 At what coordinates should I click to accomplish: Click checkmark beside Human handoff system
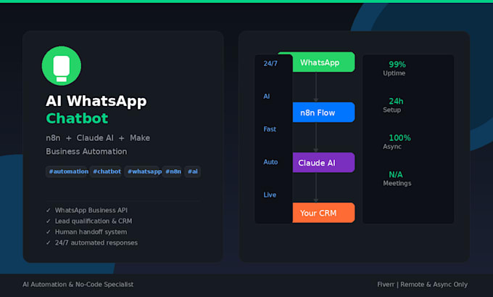coord(48,232)
